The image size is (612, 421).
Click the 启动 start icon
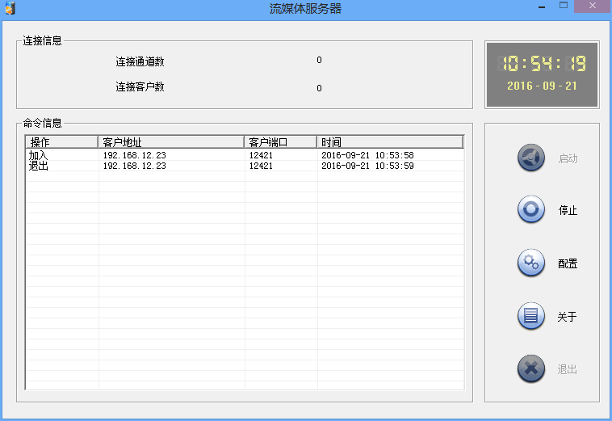coord(530,158)
